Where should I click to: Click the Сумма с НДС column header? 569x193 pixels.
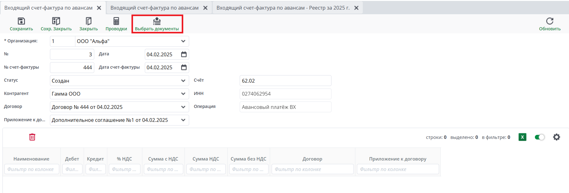pyautogui.click(x=163, y=159)
